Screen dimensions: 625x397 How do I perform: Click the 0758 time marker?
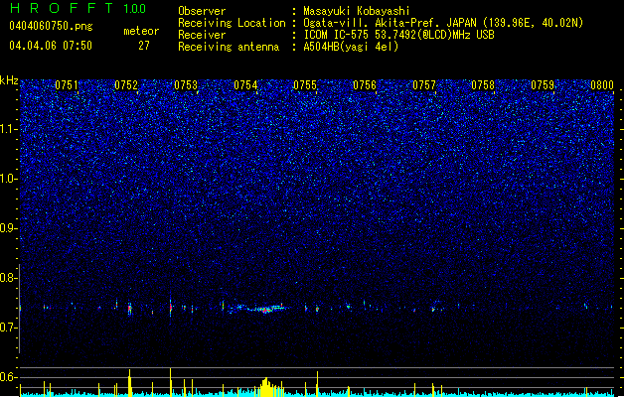click(483, 85)
